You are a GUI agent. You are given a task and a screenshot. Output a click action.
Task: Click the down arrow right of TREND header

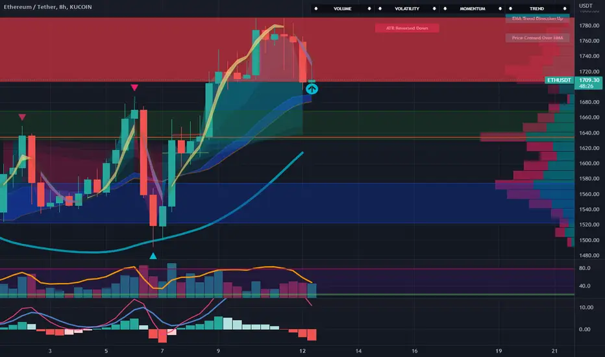pos(565,8)
